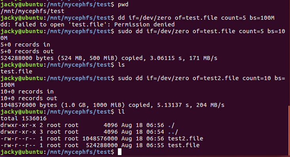Screen dimensions: 290x157
Task: Click the '../' parent directory entry
Action: point(173,132)
